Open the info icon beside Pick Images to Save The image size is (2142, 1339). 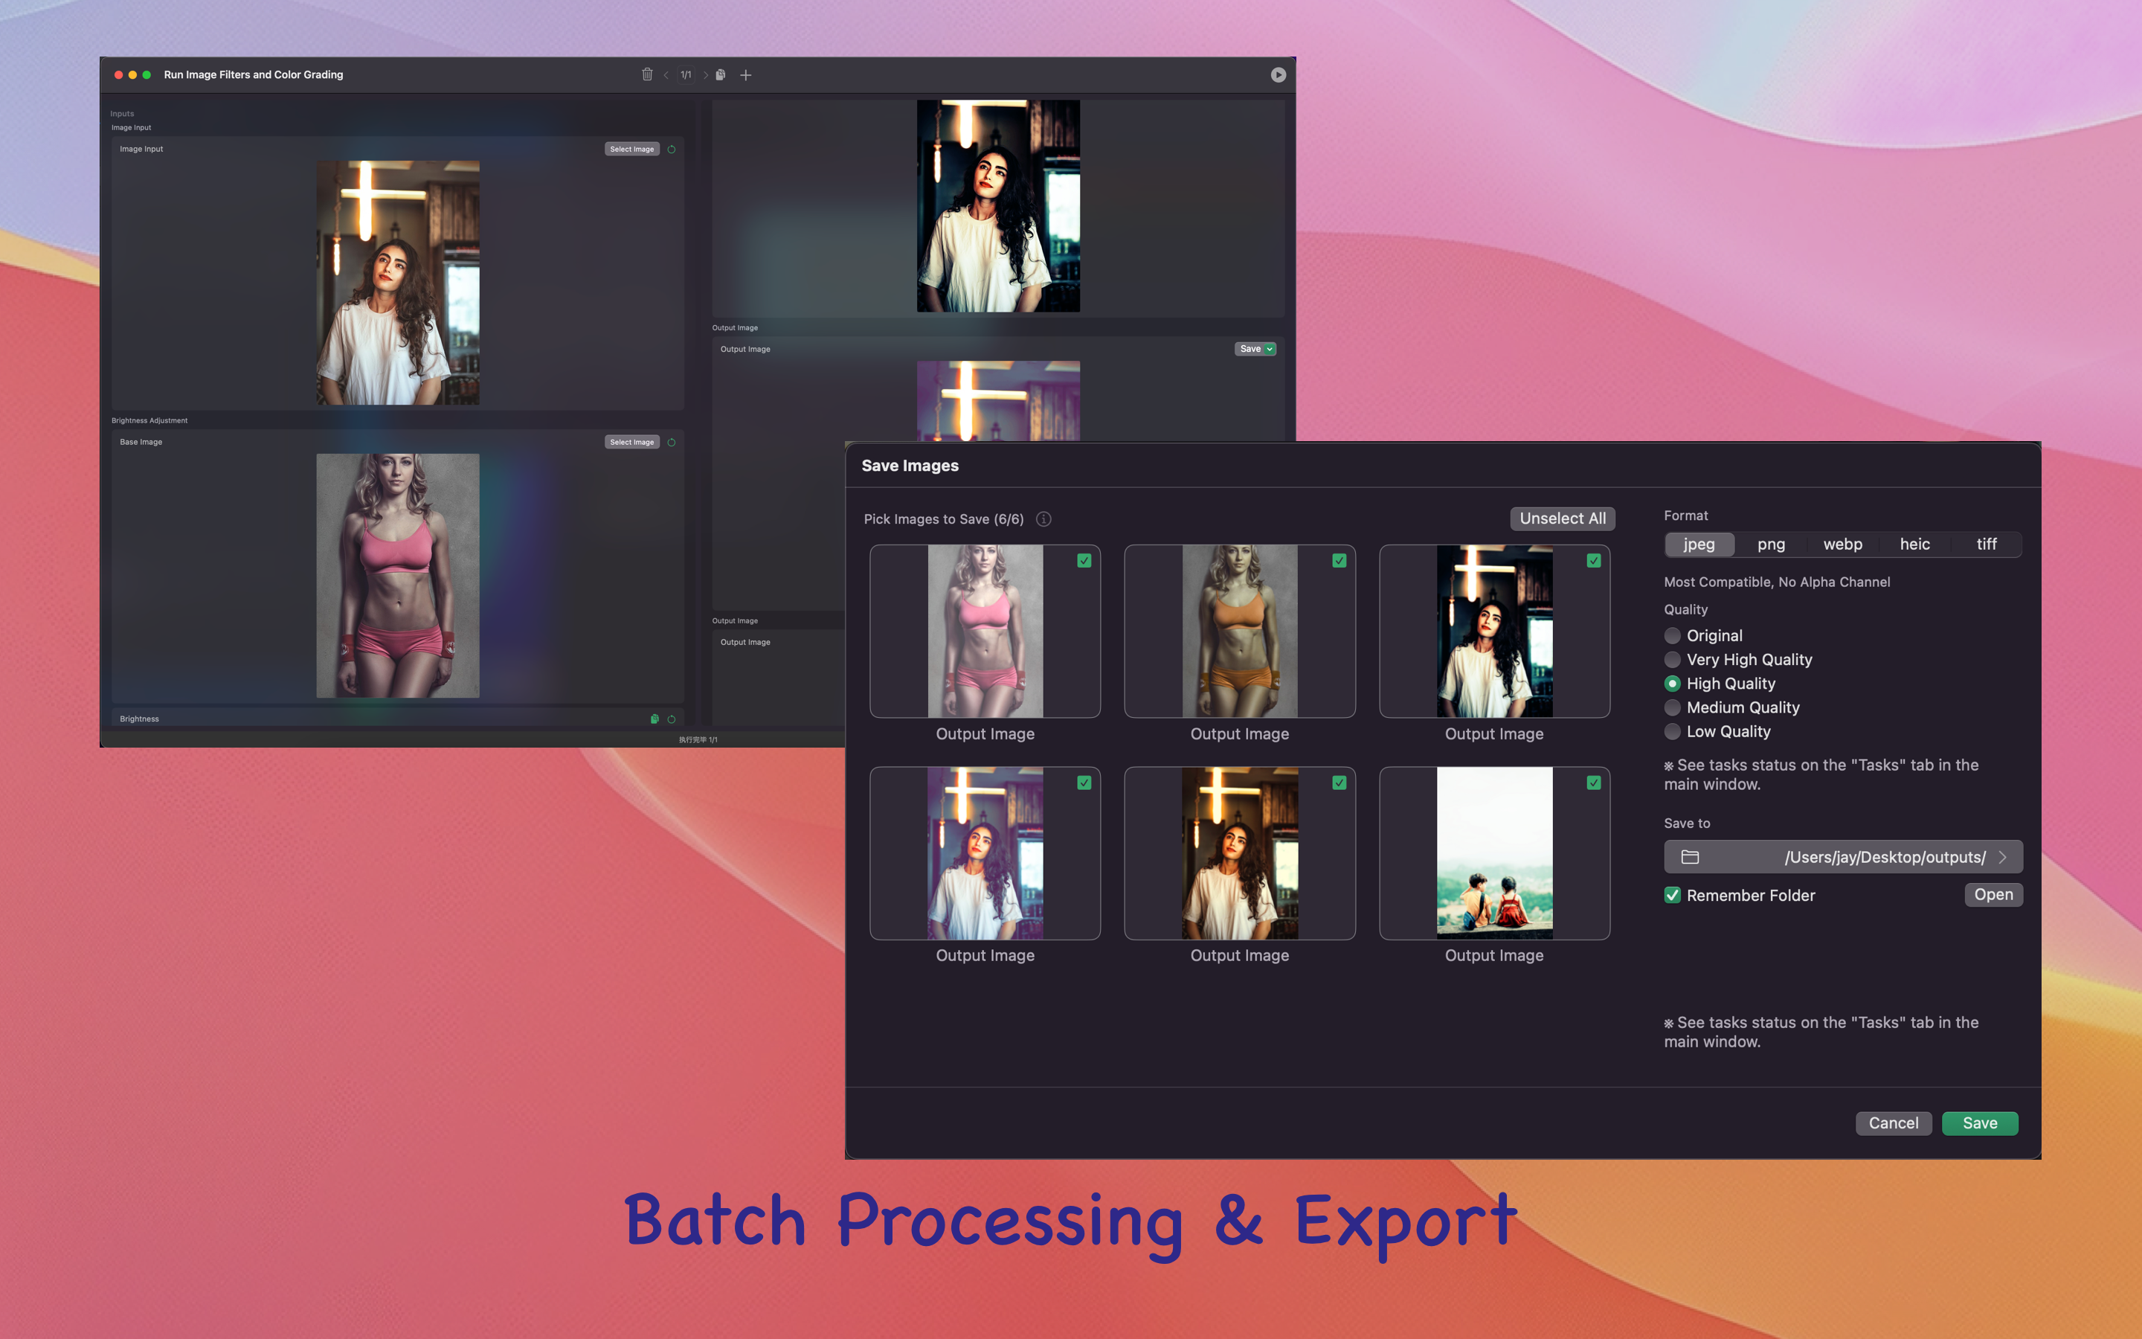[1043, 519]
